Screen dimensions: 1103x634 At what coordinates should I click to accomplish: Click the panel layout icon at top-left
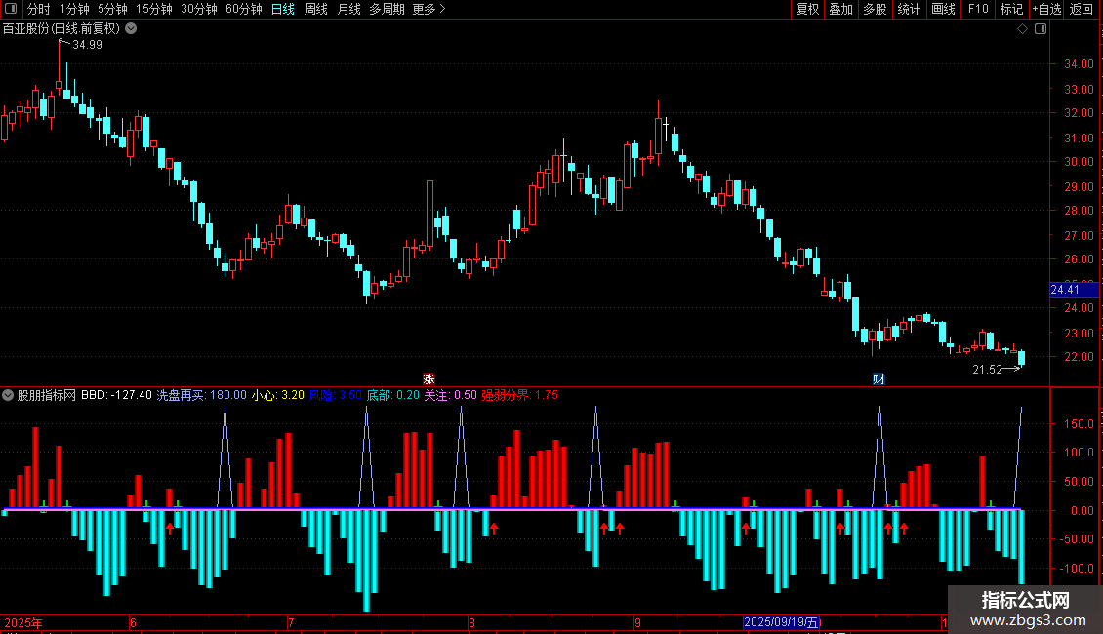11,9
